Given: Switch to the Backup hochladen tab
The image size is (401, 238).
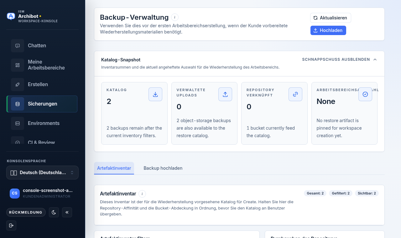Looking at the screenshot, I should coord(163,168).
